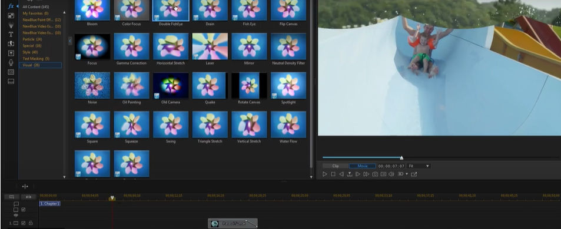This screenshot has width=561, height=229.
Task: Open the preview quality settings icon
Action: tap(383, 174)
